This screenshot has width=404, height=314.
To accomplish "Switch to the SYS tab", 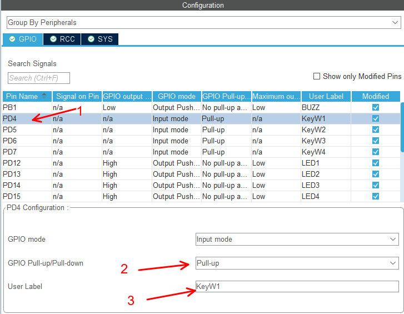I will 99,39.
